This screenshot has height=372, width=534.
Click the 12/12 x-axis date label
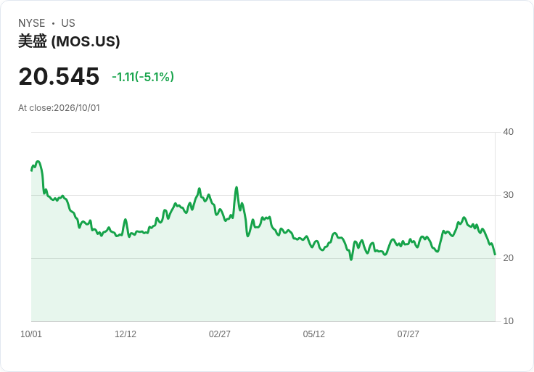(x=126, y=334)
